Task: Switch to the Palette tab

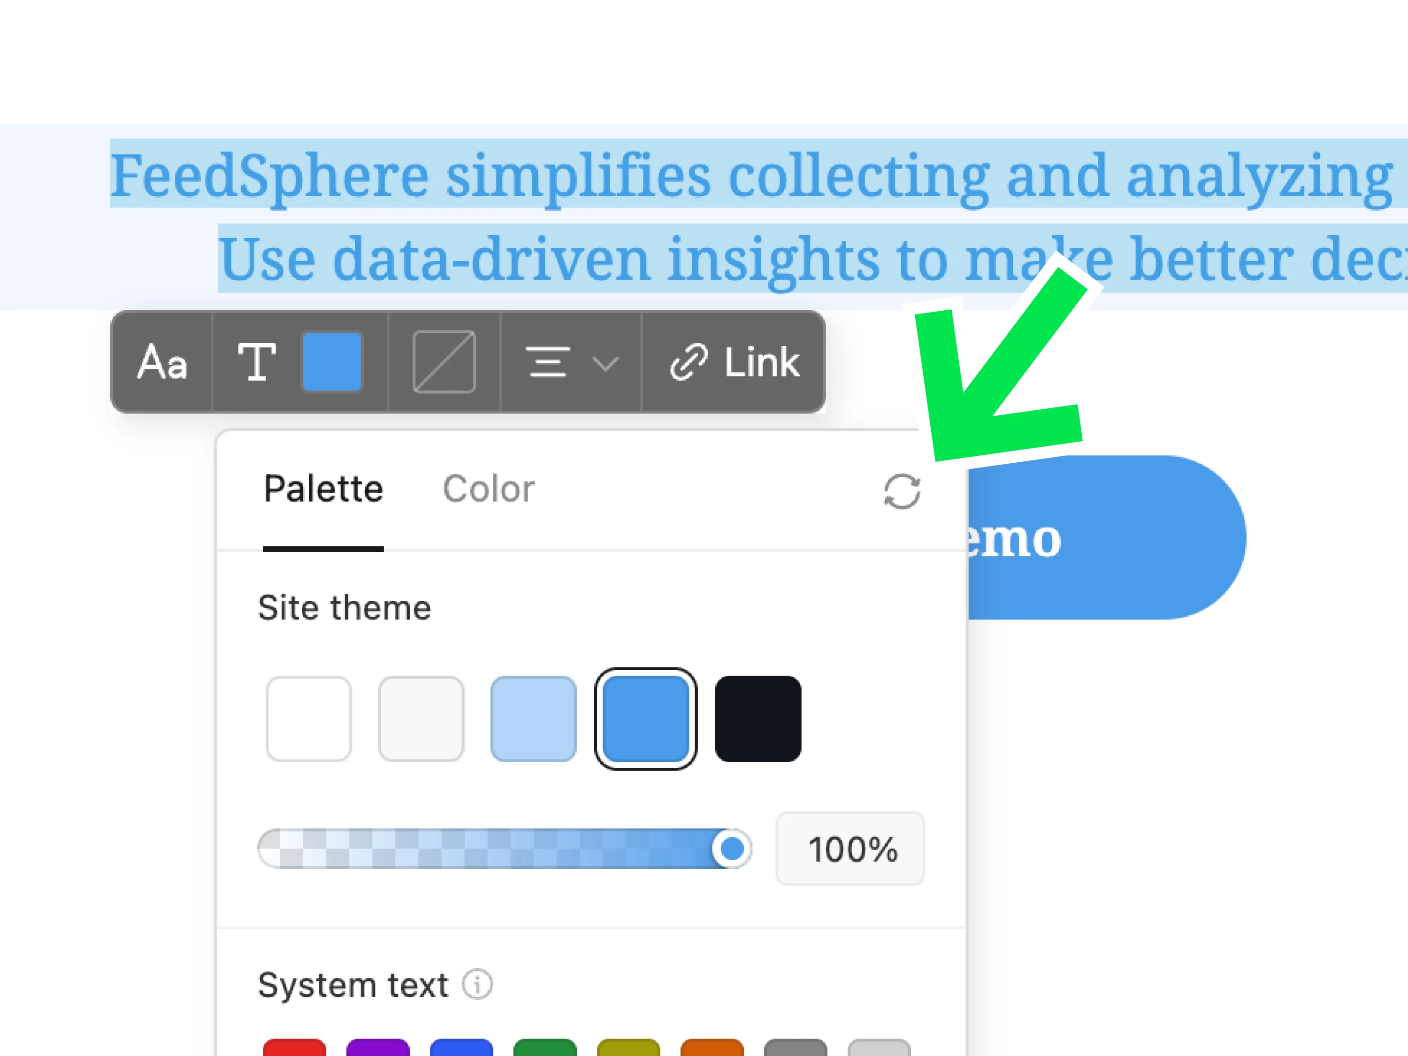Action: click(x=323, y=490)
